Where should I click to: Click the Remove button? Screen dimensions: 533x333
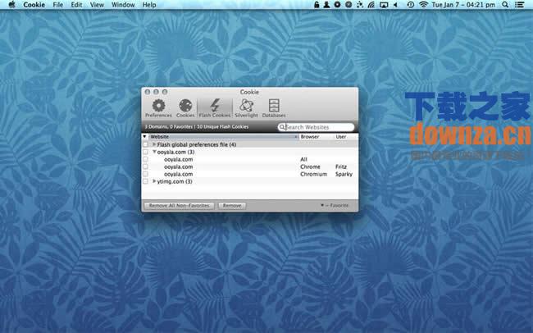click(232, 206)
